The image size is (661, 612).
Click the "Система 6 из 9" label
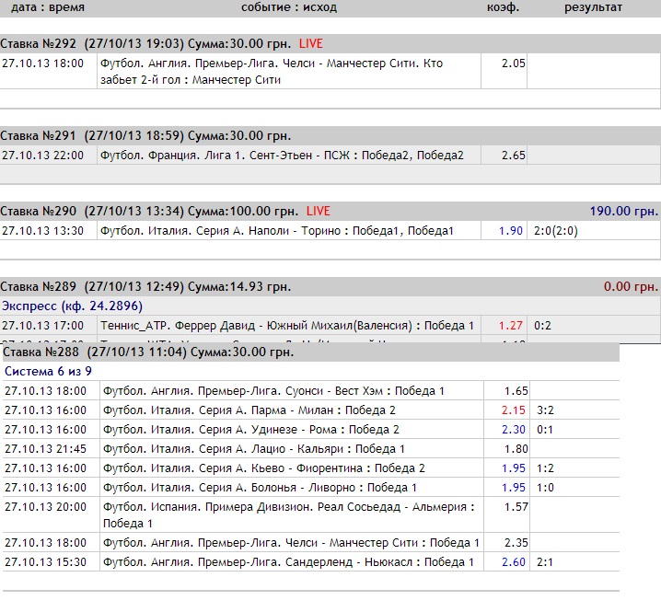click(x=51, y=372)
